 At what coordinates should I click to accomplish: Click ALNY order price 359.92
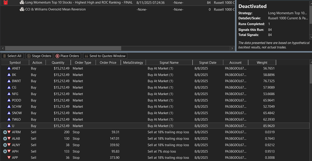[115, 145]
